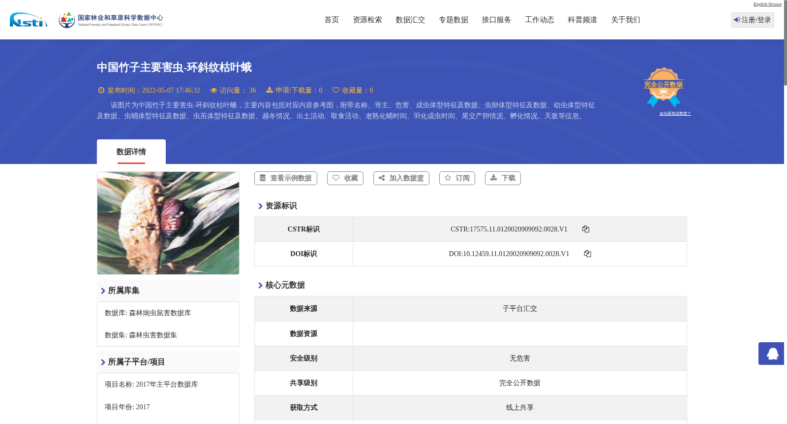Click the 加入数据篮 button
Image resolution: width=787 pixels, height=424 pixels.
click(401, 178)
